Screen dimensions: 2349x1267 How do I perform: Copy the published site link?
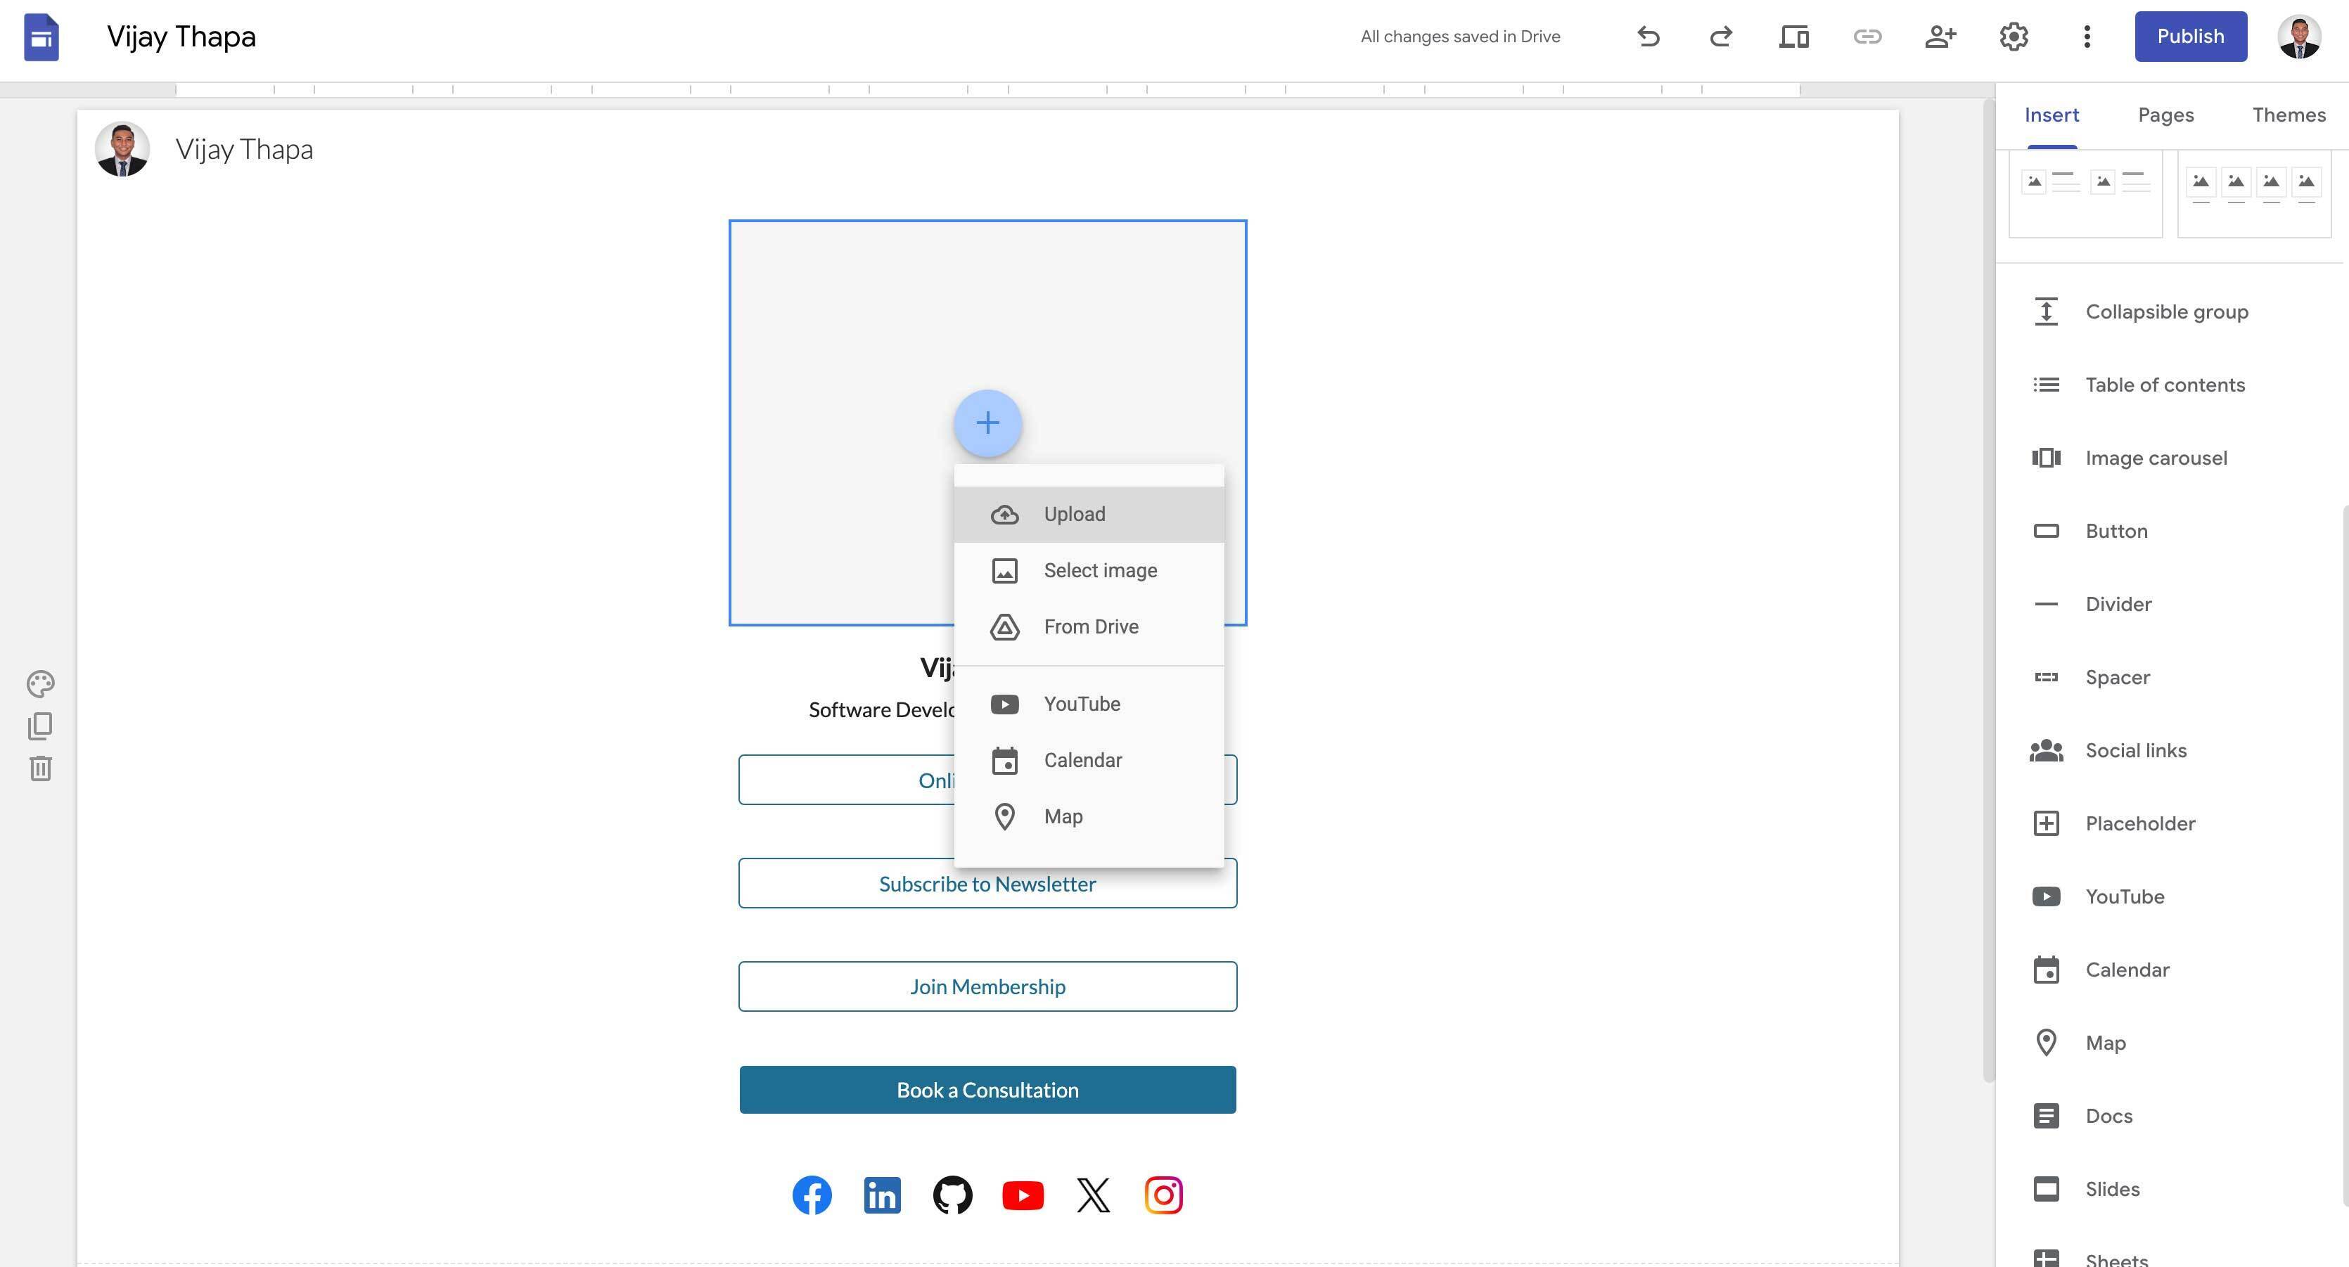click(1867, 37)
